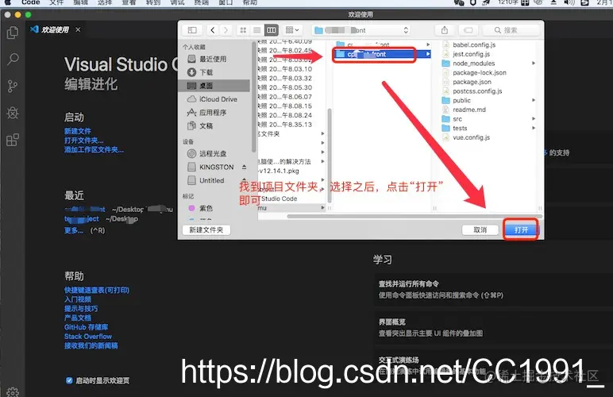The height and width of the screenshot is (397, 613).
Task: Click 取消 to dismiss the dialog
Action: click(480, 229)
